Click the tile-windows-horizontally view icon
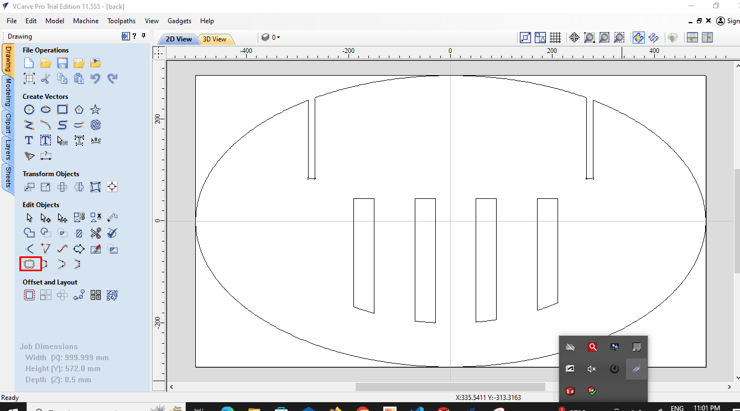The image size is (740, 411). 692,38
